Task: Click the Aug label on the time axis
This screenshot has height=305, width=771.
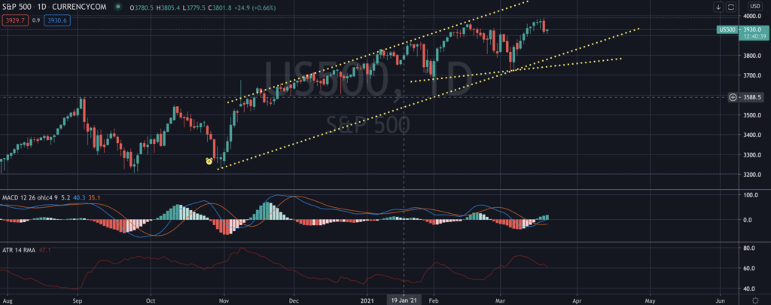Action: (x=7, y=300)
